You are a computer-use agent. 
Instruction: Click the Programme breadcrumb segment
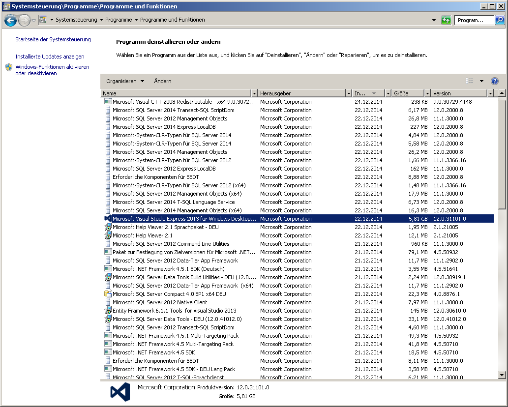click(x=119, y=20)
